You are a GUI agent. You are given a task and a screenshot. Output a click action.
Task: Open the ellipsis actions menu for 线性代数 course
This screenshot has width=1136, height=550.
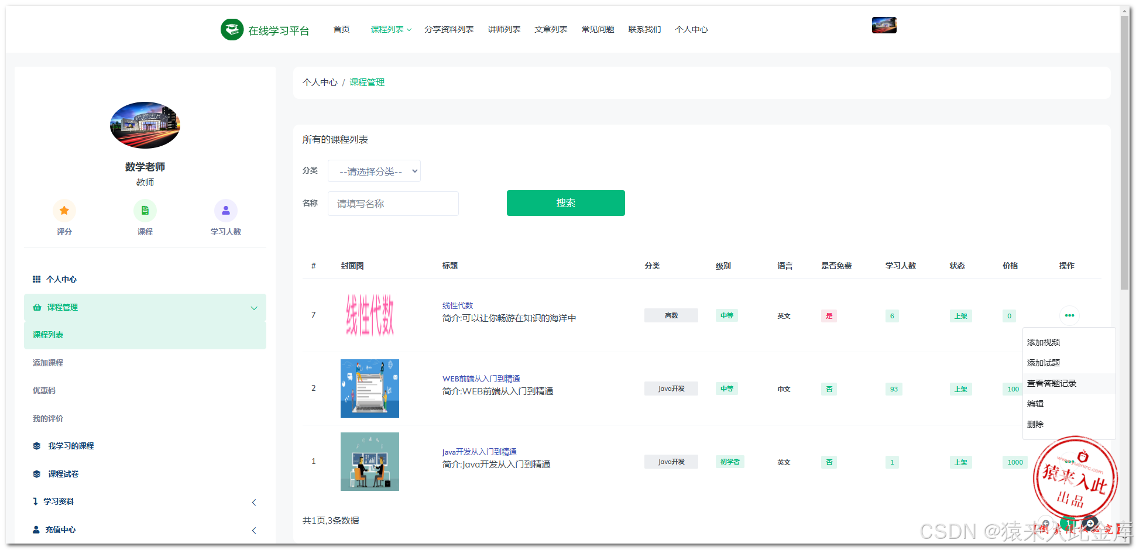1069,315
